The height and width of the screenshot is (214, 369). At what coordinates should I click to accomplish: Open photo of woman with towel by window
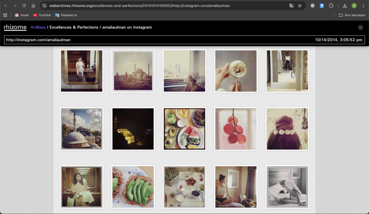coord(184,71)
